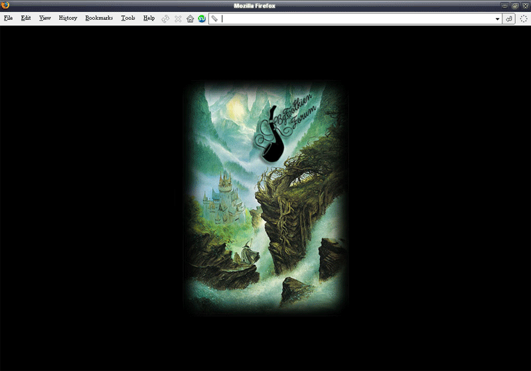Minimize the Mozilla Firefox window
531x371 pixels.
click(504, 5)
